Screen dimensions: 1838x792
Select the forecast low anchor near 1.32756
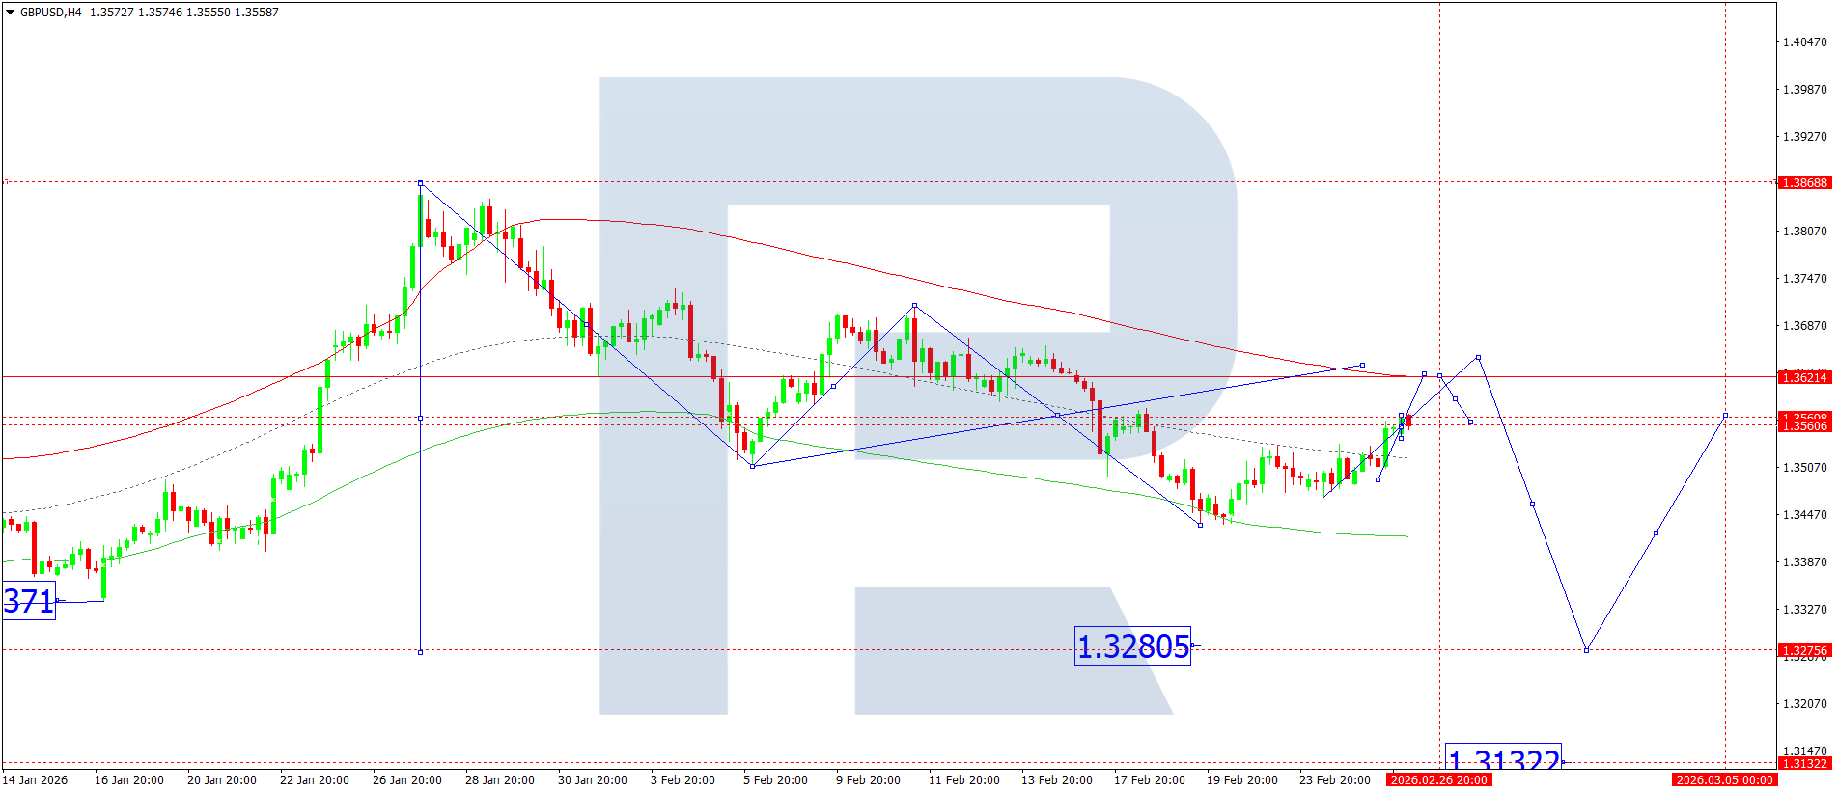click(1586, 650)
